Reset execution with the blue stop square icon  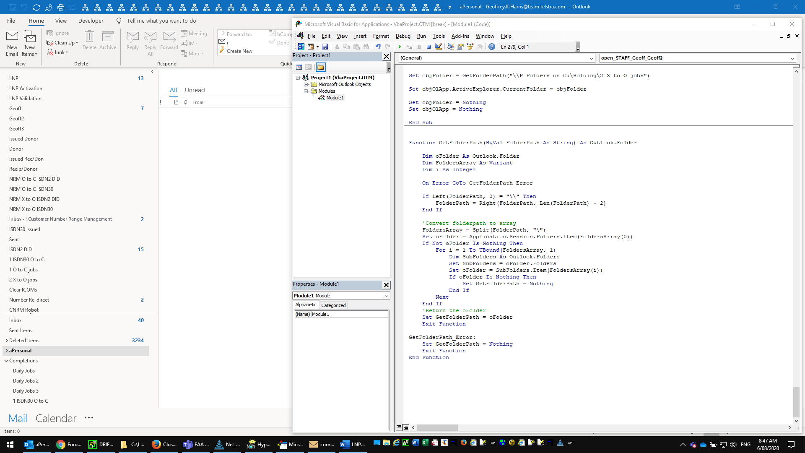(428, 47)
